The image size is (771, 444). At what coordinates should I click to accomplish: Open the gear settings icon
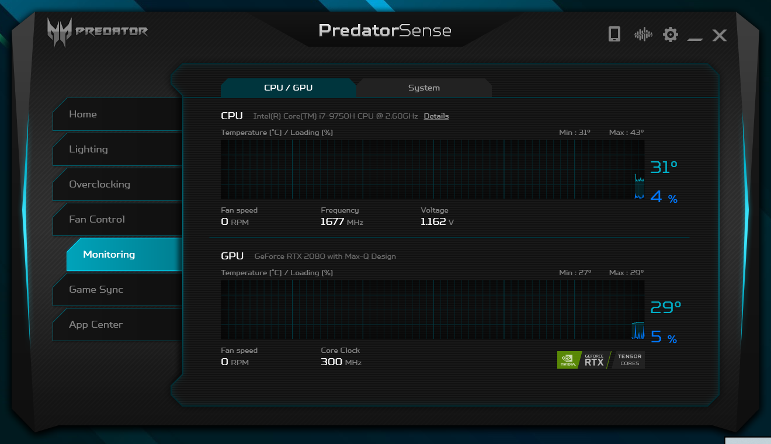[671, 34]
